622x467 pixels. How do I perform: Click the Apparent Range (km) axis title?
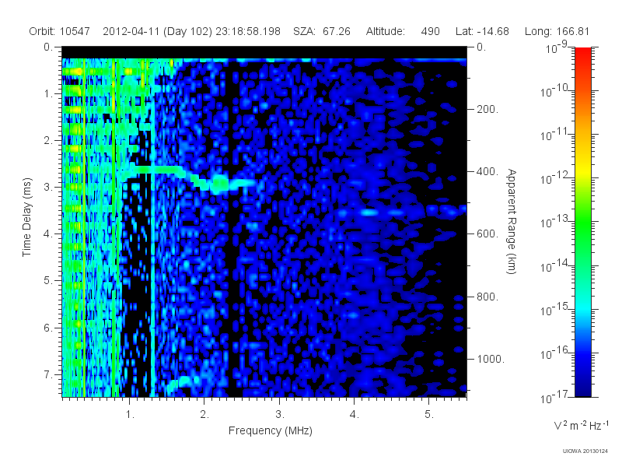(512, 222)
